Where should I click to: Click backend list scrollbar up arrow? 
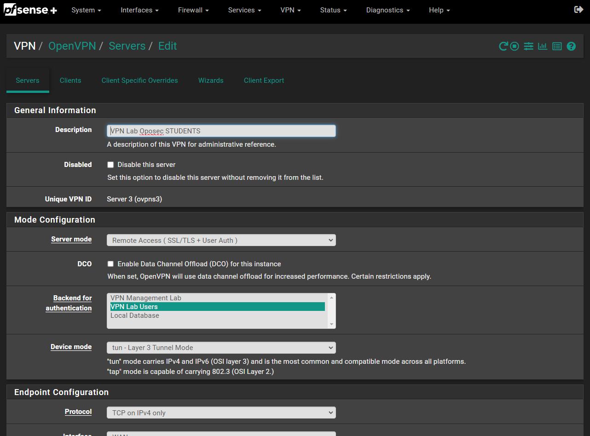point(331,298)
